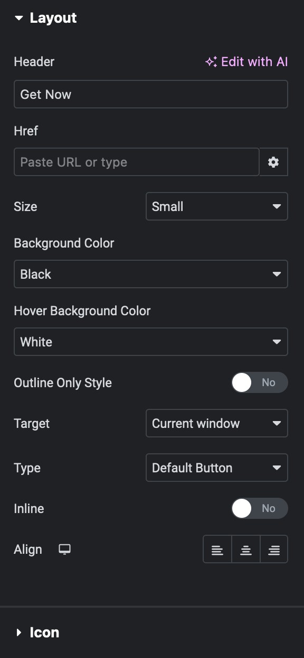This screenshot has width=304, height=658.
Task: Open Href link options gear icon
Action: [x=273, y=162]
